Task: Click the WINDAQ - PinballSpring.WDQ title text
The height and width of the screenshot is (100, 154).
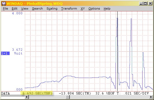Action: tap(34, 4)
